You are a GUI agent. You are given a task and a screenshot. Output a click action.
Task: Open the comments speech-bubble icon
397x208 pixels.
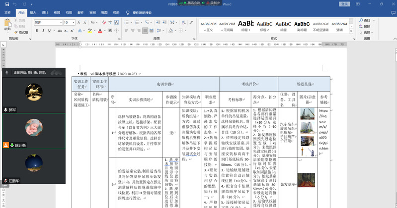(x=393, y=12)
